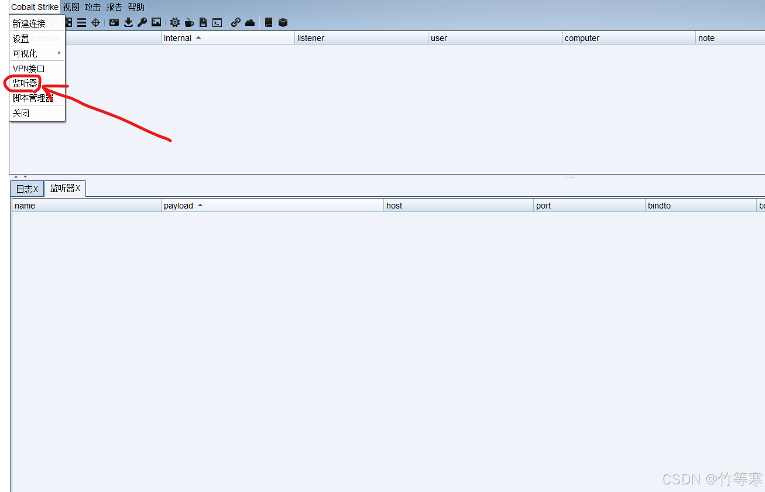Open the book help icon
Screen dimensions: 765x492
pos(269,22)
